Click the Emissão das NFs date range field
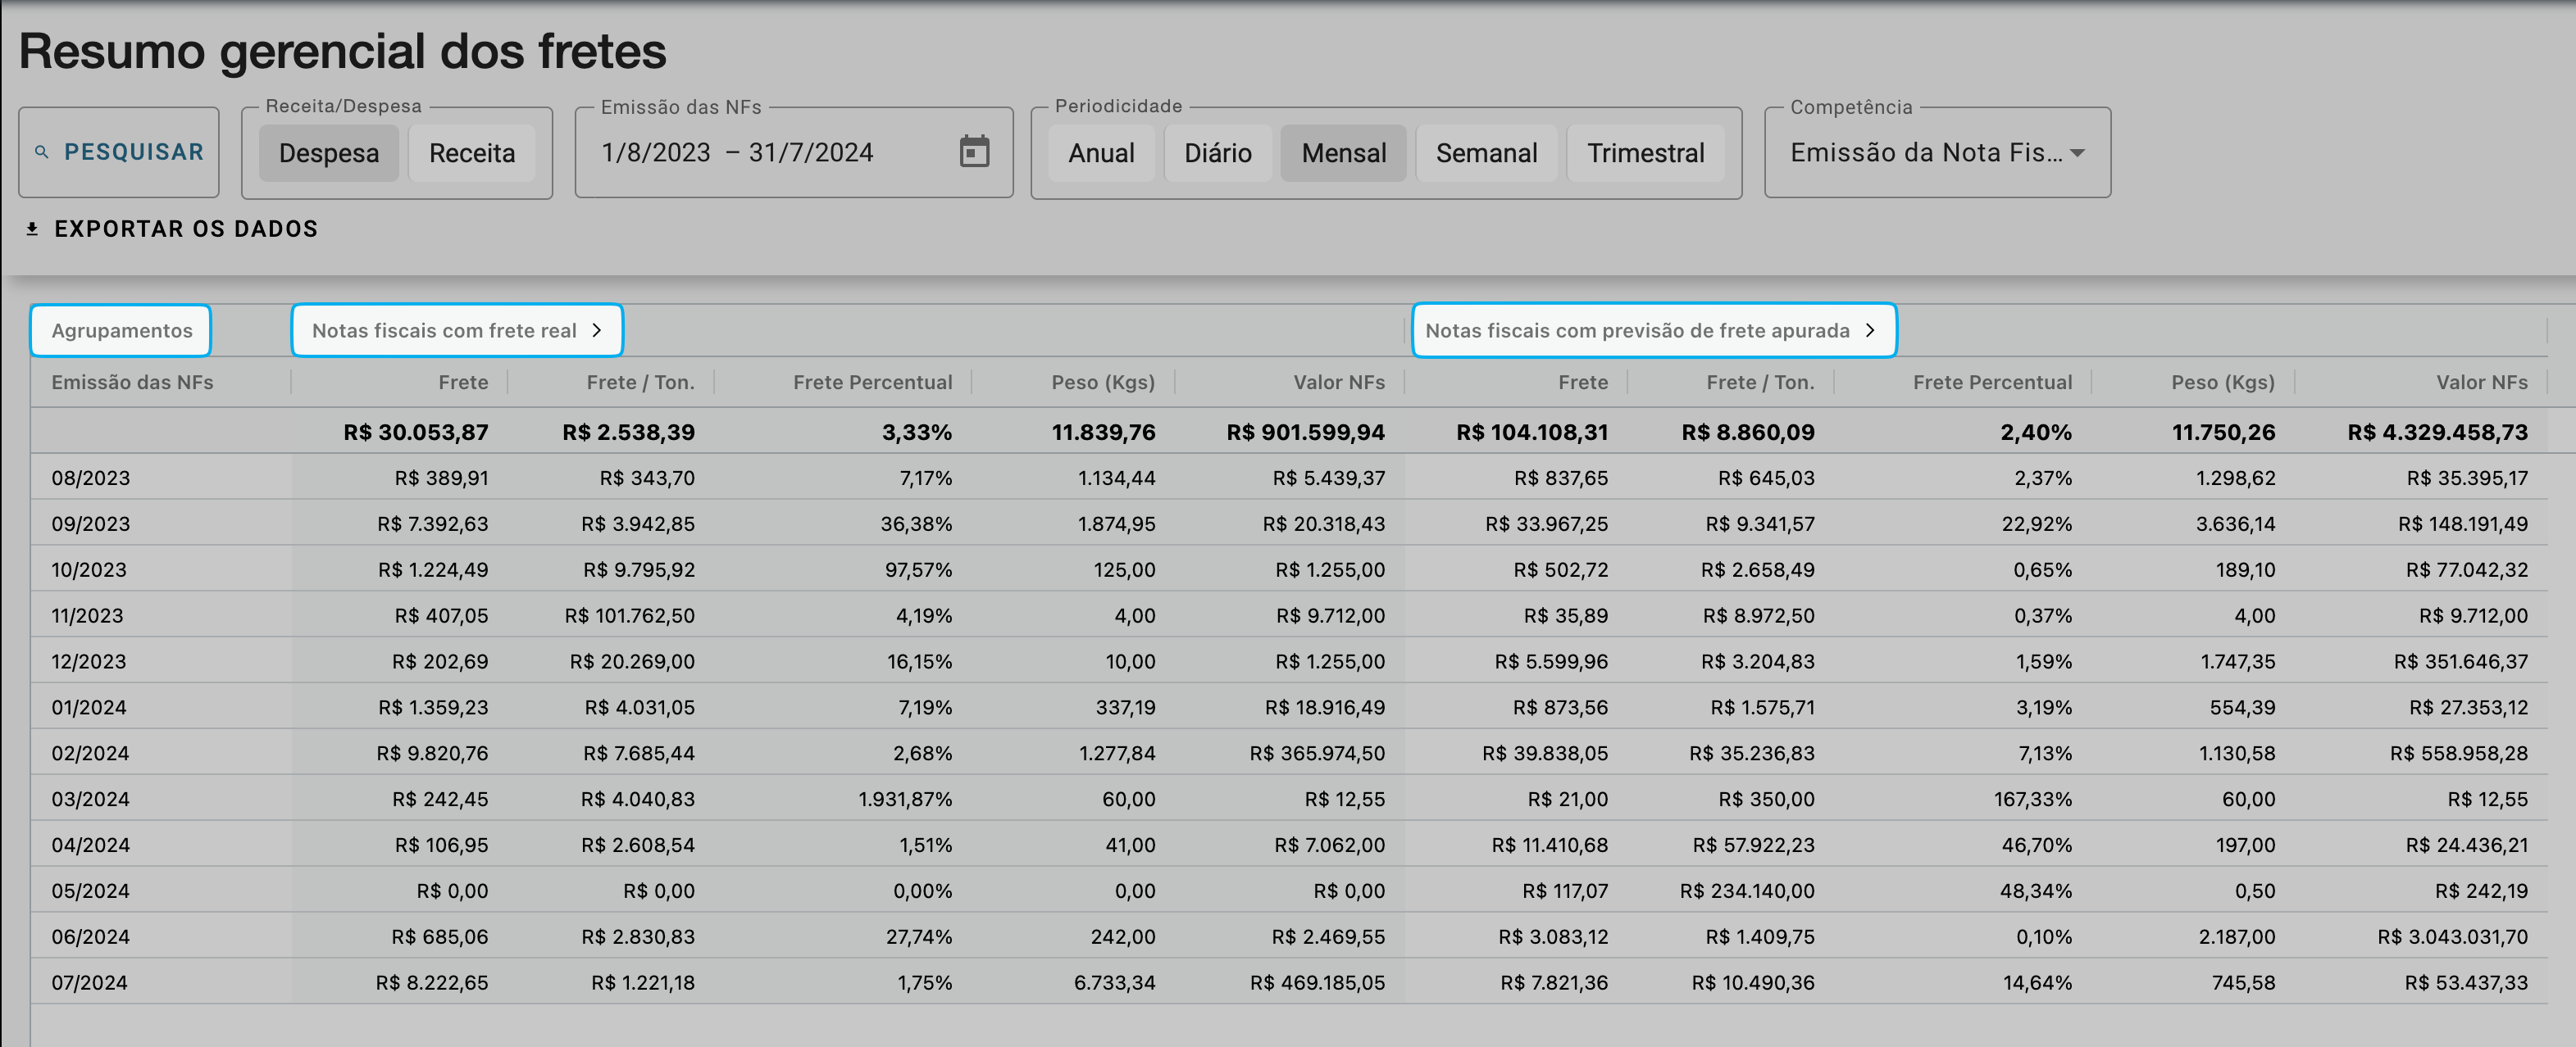 coord(794,152)
